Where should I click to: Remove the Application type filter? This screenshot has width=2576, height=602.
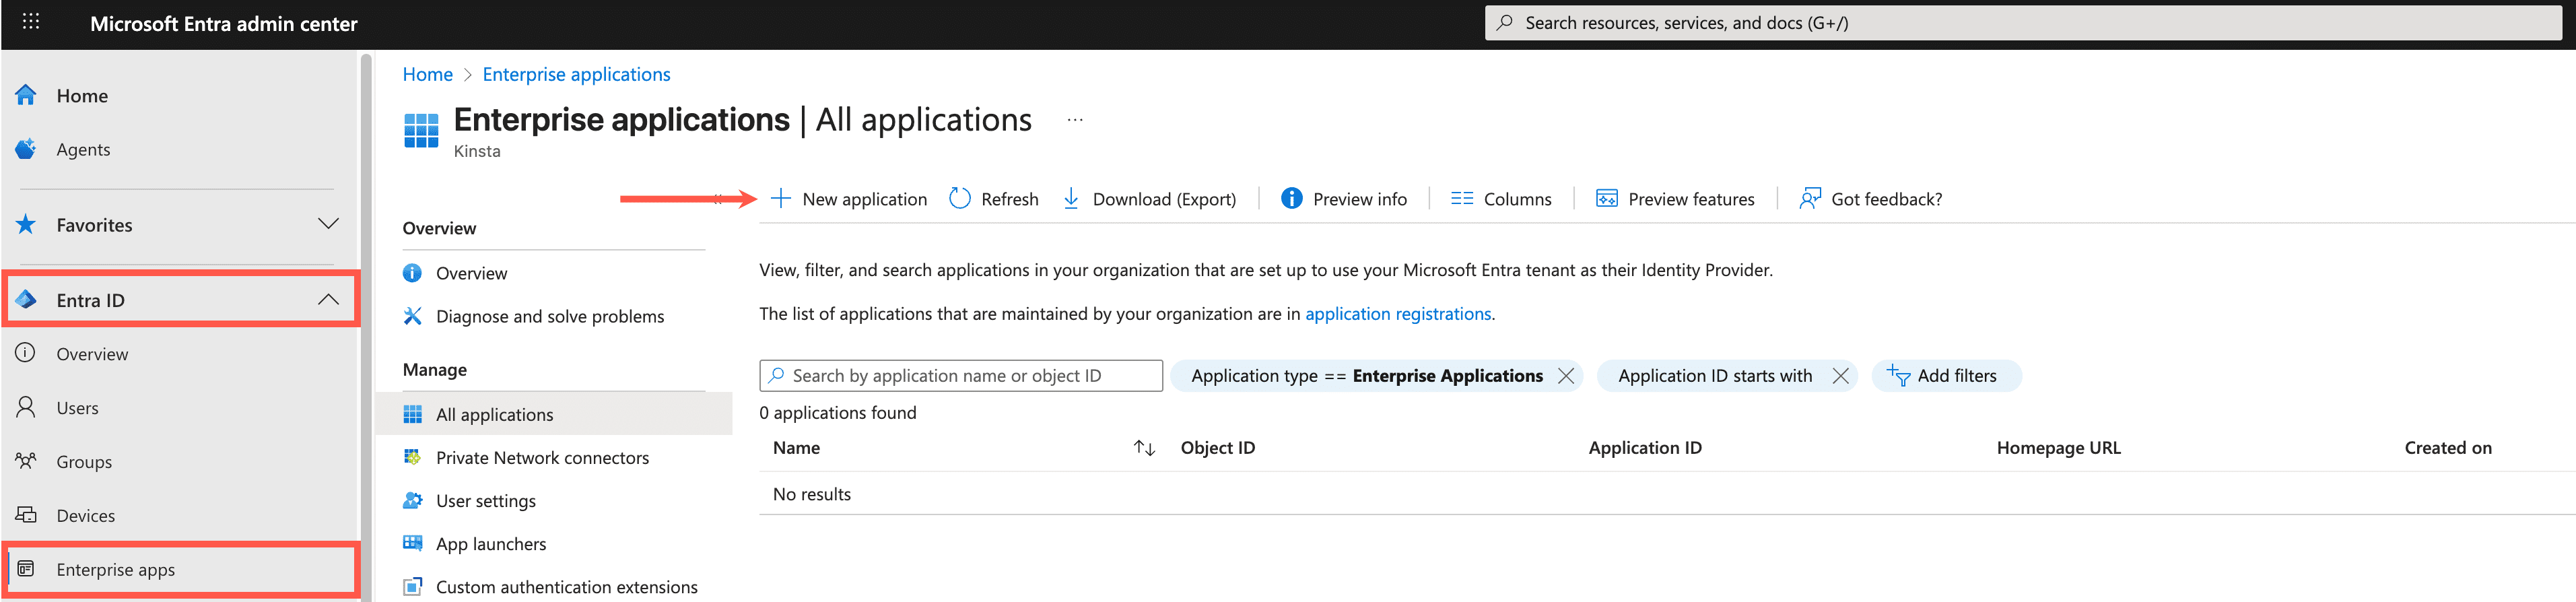tap(1565, 376)
